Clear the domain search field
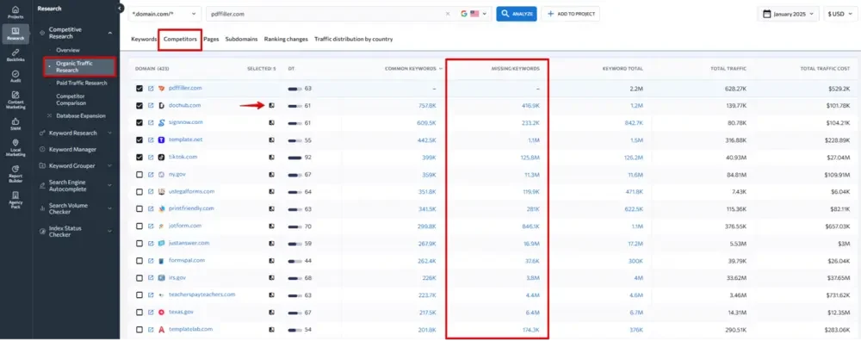The width and height of the screenshot is (861, 341). point(448,15)
